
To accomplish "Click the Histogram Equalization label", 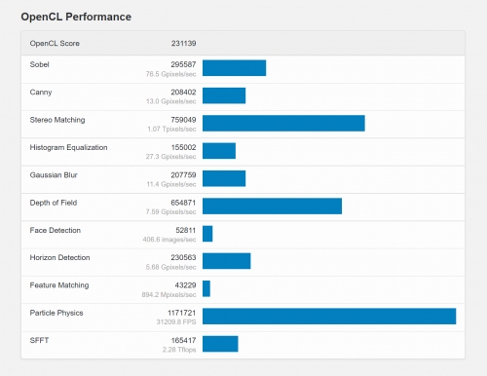I will point(68,147).
